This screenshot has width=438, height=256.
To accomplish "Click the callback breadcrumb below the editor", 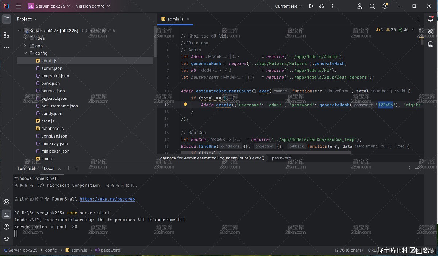I will (x=212, y=158).
